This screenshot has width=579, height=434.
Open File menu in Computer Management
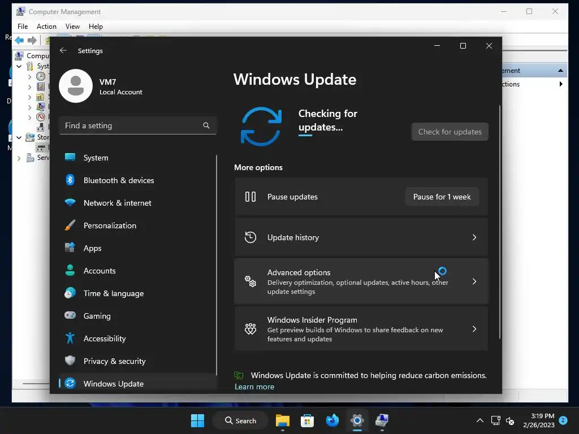pos(23,27)
